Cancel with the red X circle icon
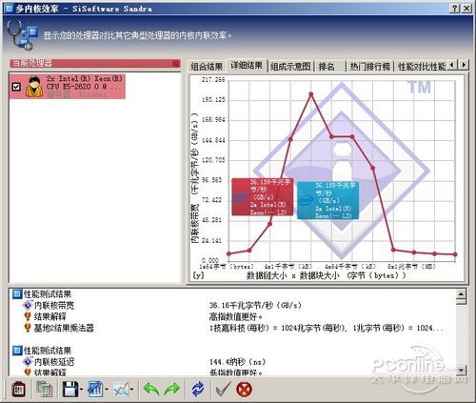476x403 pixels. click(244, 389)
